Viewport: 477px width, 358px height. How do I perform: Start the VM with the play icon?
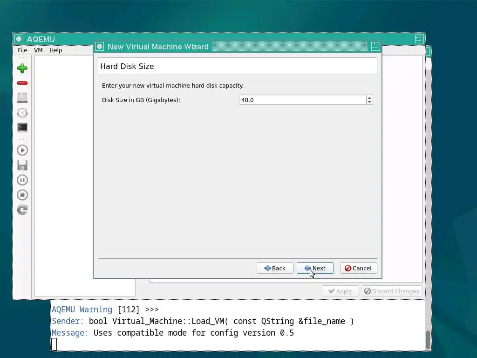pos(22,150)
